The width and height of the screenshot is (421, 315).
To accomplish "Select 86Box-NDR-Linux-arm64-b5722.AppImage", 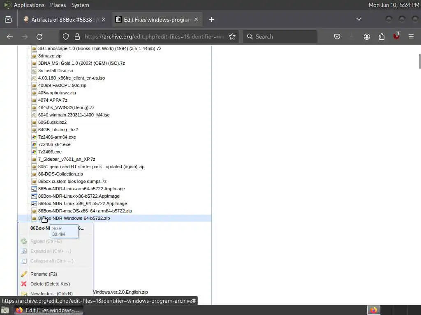I will [81, 189].
